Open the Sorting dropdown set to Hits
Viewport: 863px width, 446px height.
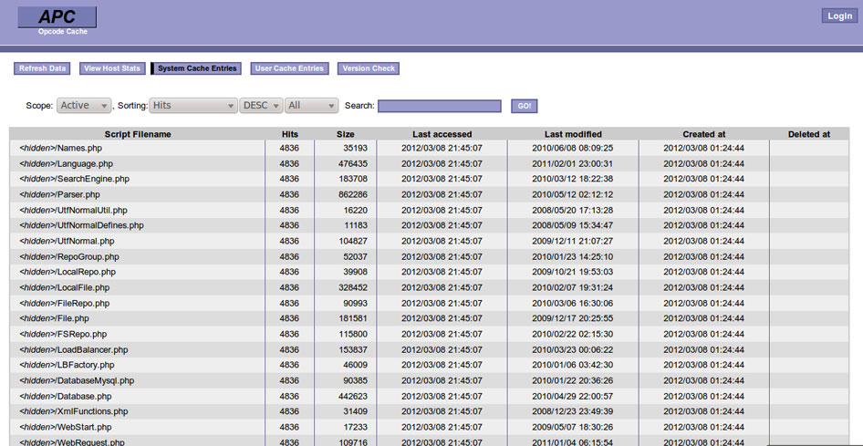point(193,106)
